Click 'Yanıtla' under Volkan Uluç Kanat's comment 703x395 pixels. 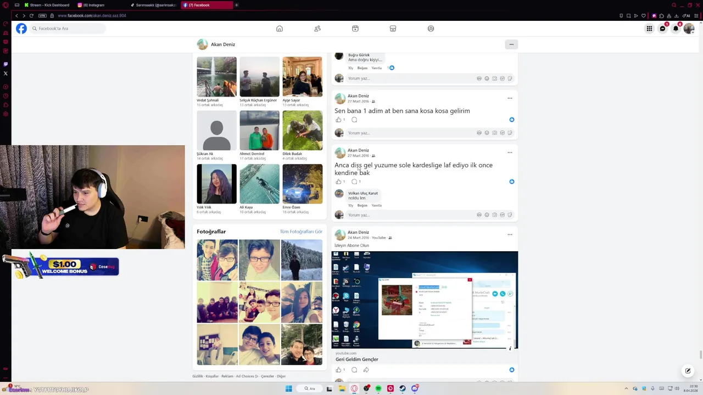[x=376, y=205]
